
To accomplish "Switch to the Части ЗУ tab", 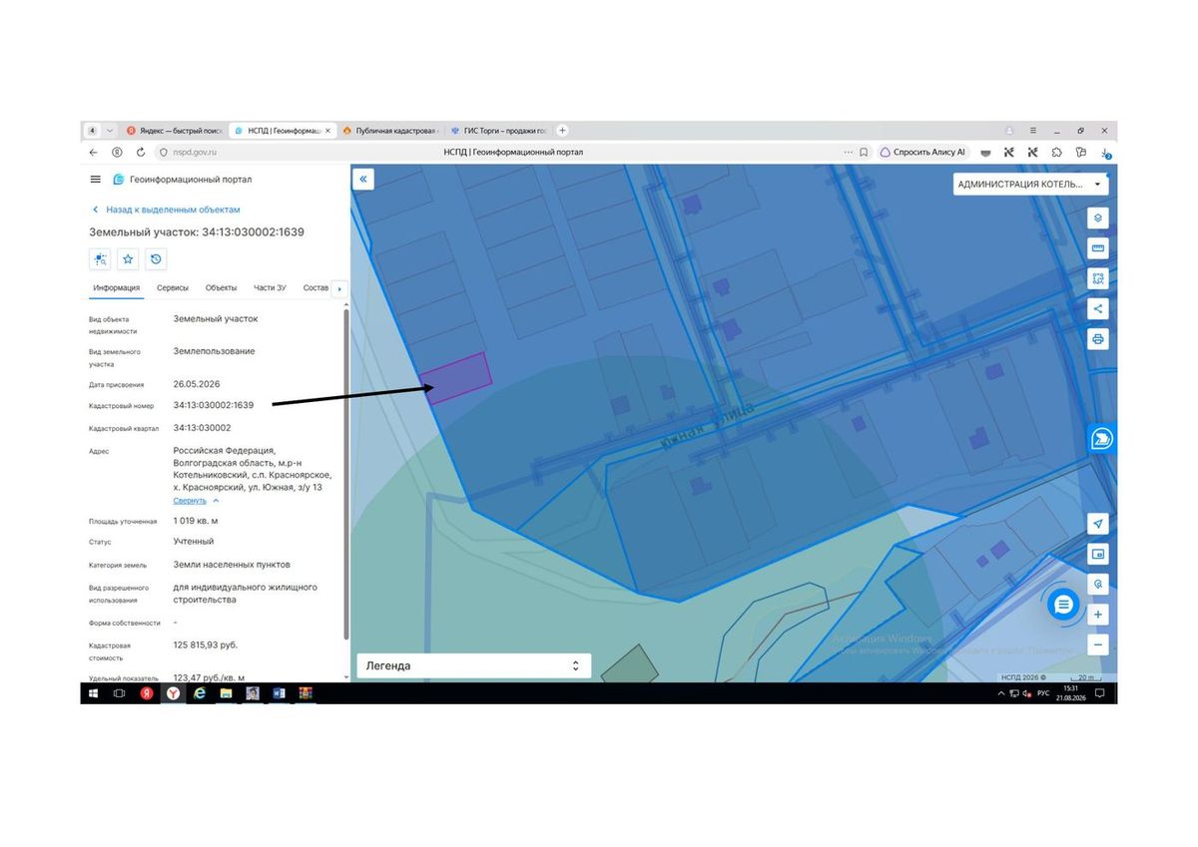I will tap(270, 288).
